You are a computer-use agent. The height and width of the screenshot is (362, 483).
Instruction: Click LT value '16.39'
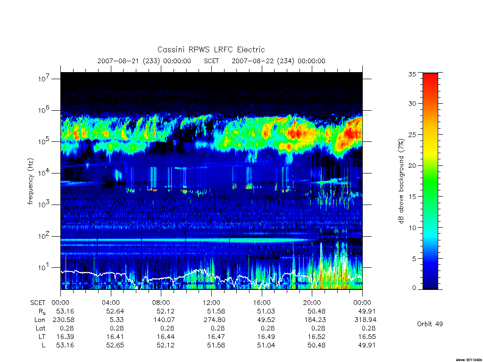pos(65,337)
